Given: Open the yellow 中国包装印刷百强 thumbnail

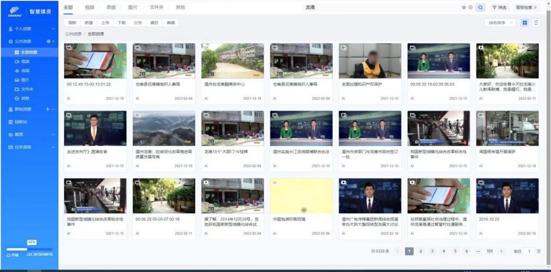Looking at the screenshot, I should 301,196.
